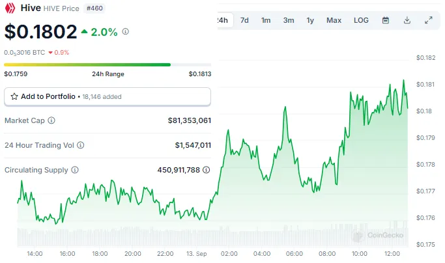
Task: Click the 10:00 time axis label
Action: pyautogui.click(x=359, y=254)
